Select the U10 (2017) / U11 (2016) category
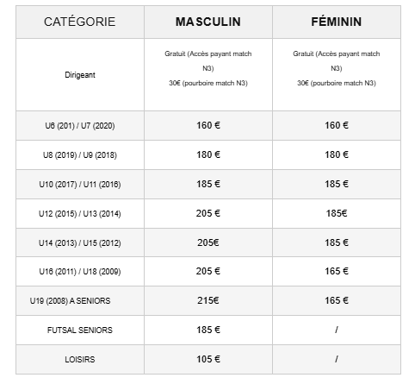The image size is (415, 384). [x=80, y=185]
